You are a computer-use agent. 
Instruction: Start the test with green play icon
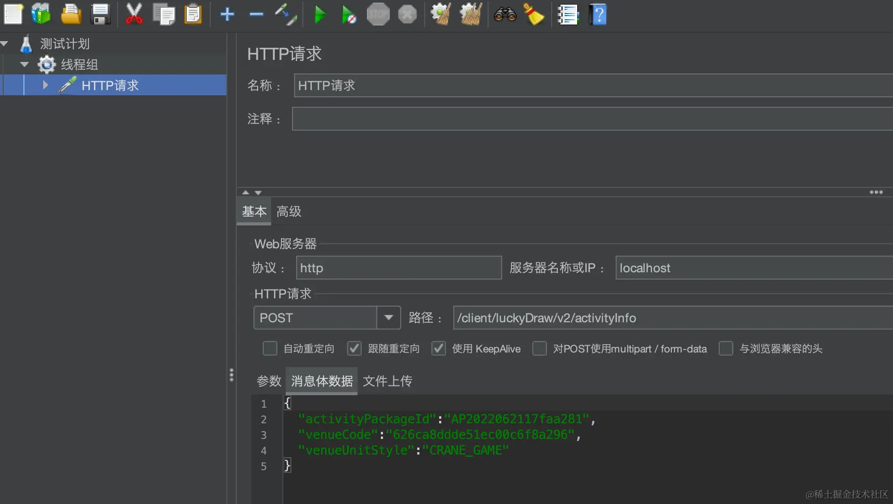tap(320, 14)
